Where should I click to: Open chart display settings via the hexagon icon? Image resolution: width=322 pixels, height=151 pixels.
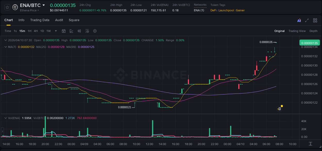coord(95,31)
